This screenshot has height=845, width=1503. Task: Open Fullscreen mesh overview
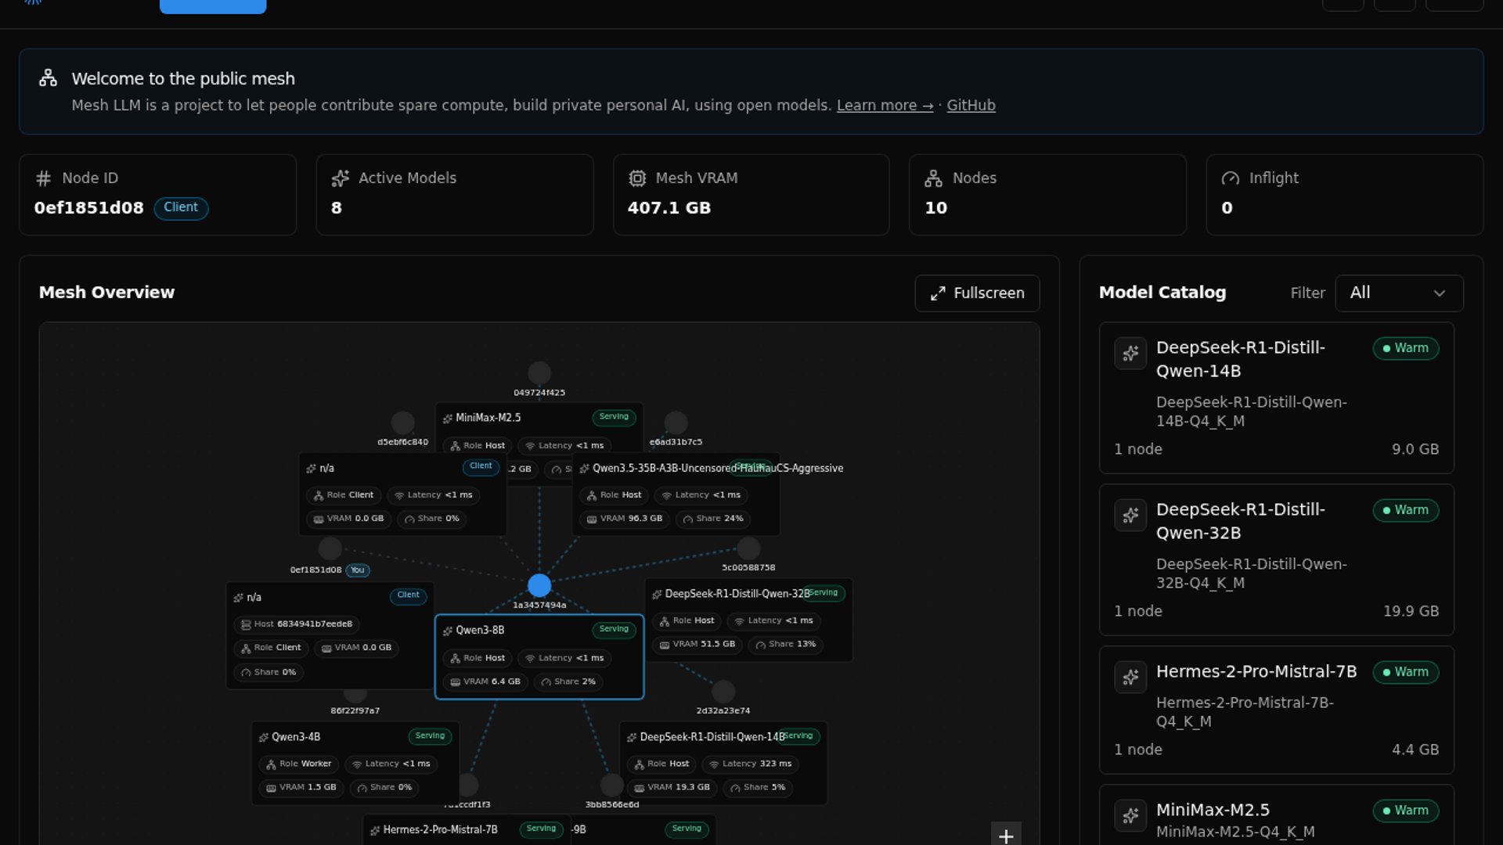[977, 293]
